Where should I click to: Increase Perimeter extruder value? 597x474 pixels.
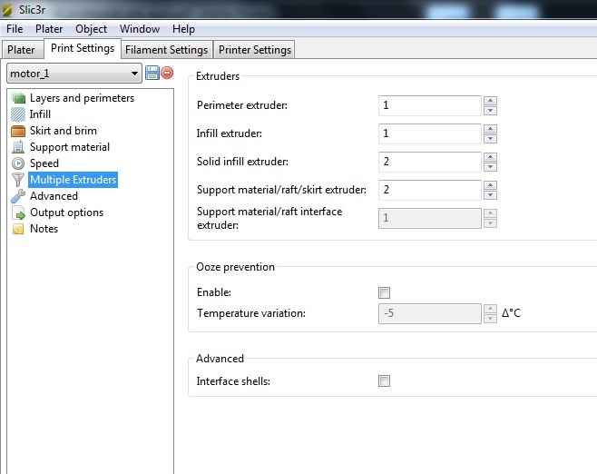pyautogui.click(x=490, y=101)
